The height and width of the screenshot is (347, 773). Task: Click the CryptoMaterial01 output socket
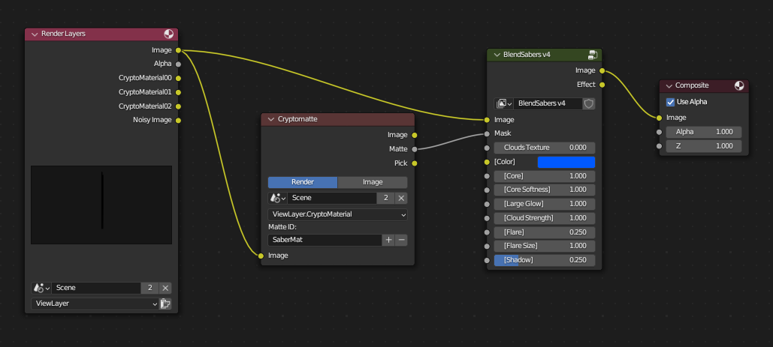pos(178,92)
